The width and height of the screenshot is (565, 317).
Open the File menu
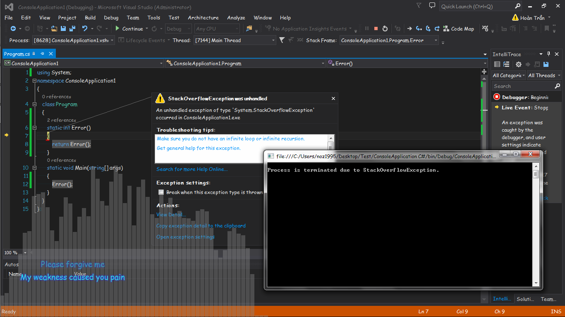click(x=9, y=18)
